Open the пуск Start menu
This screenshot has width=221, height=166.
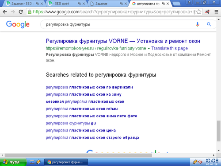[x=13, y=162]
